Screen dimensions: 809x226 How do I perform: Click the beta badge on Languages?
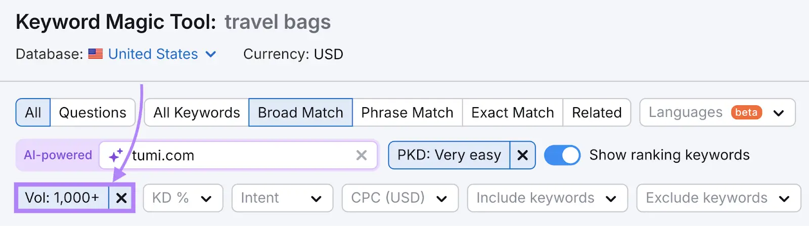pyautogui.click(x=746, y=112)
